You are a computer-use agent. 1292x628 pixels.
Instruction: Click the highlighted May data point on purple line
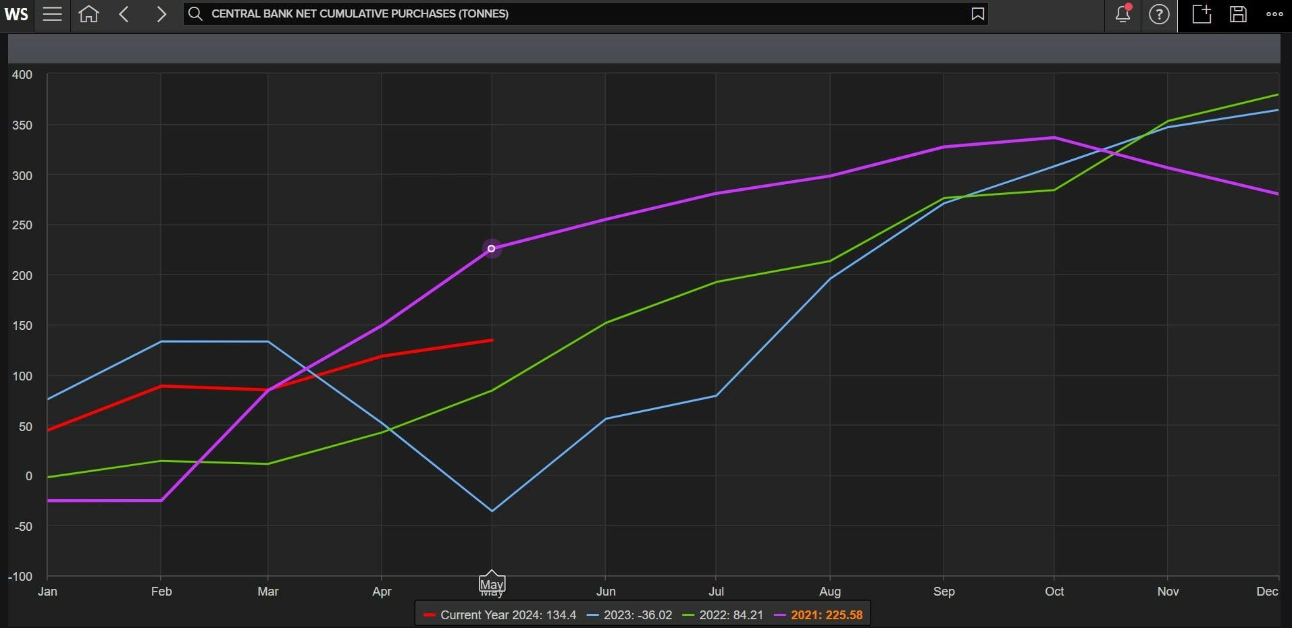[x=491, y=249]
